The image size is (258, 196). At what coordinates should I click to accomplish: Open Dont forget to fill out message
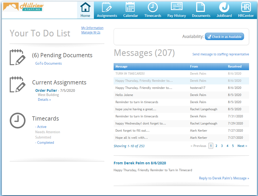click(181, 130)
